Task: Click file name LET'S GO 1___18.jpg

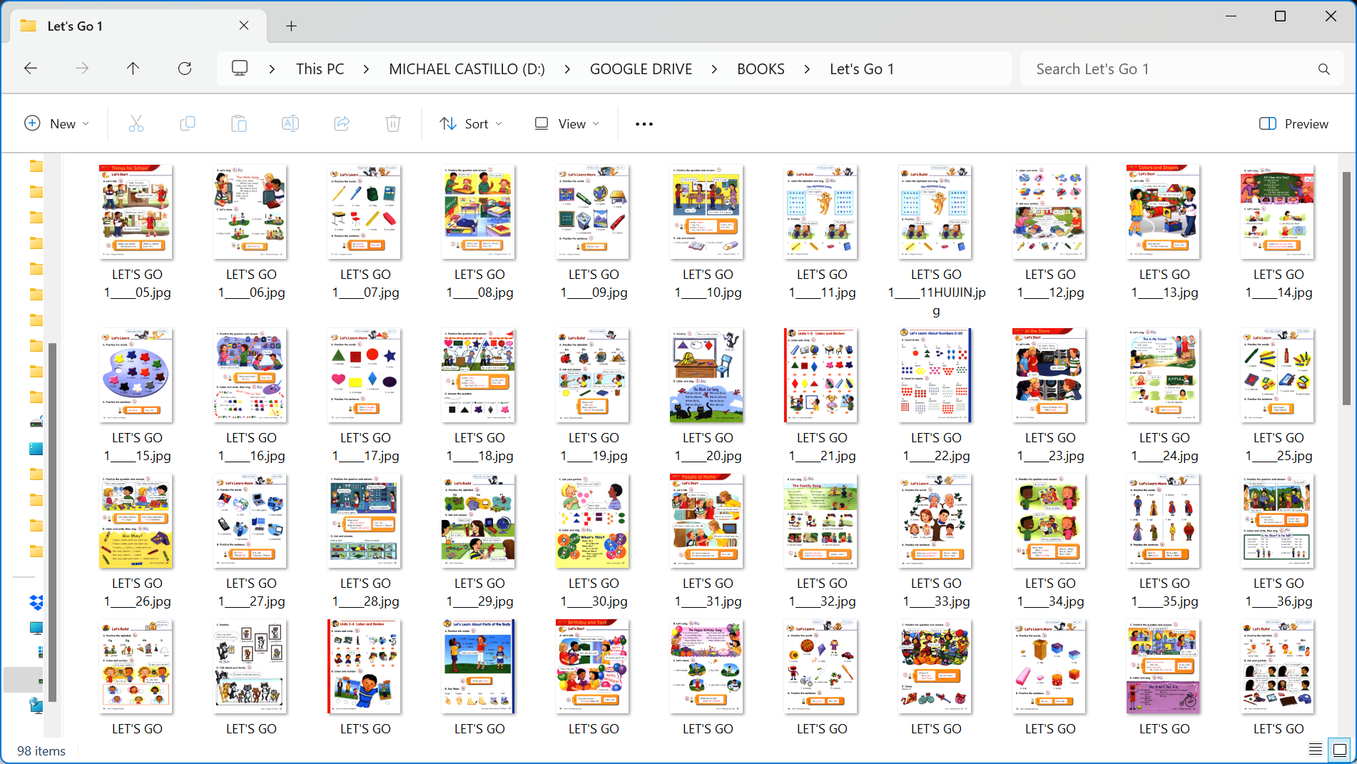Action: point(479,447)
